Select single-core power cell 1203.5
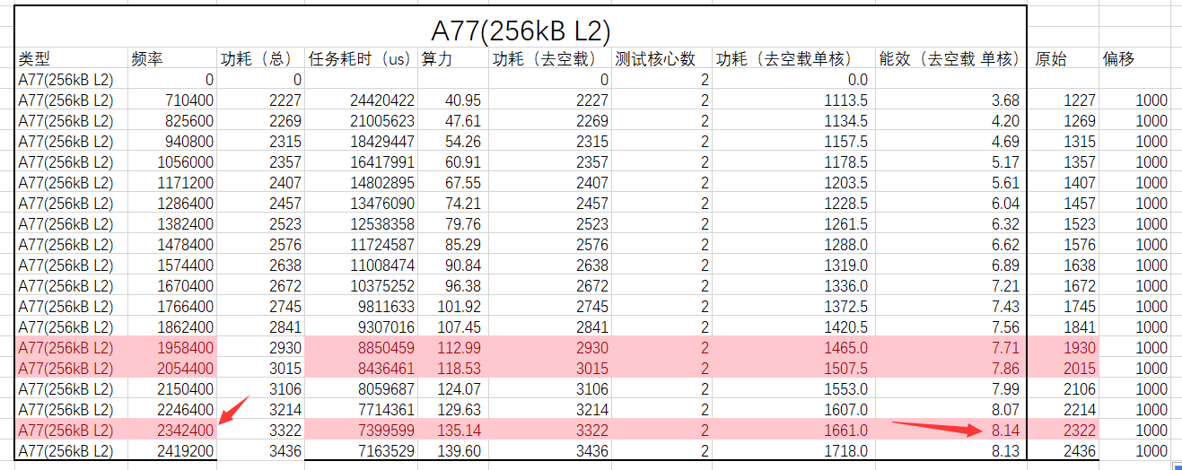The image size is (1182, 470). (x=793, y=183)
